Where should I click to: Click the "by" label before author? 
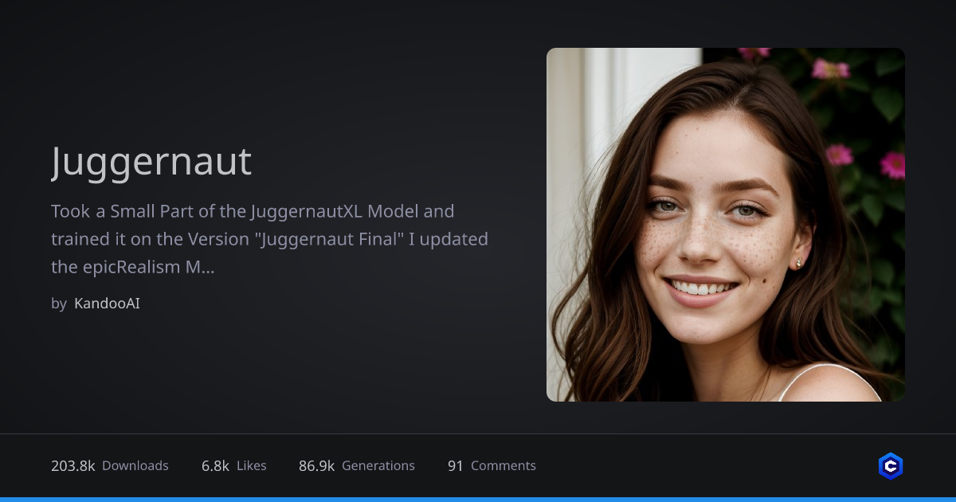(x=59, y=304)
